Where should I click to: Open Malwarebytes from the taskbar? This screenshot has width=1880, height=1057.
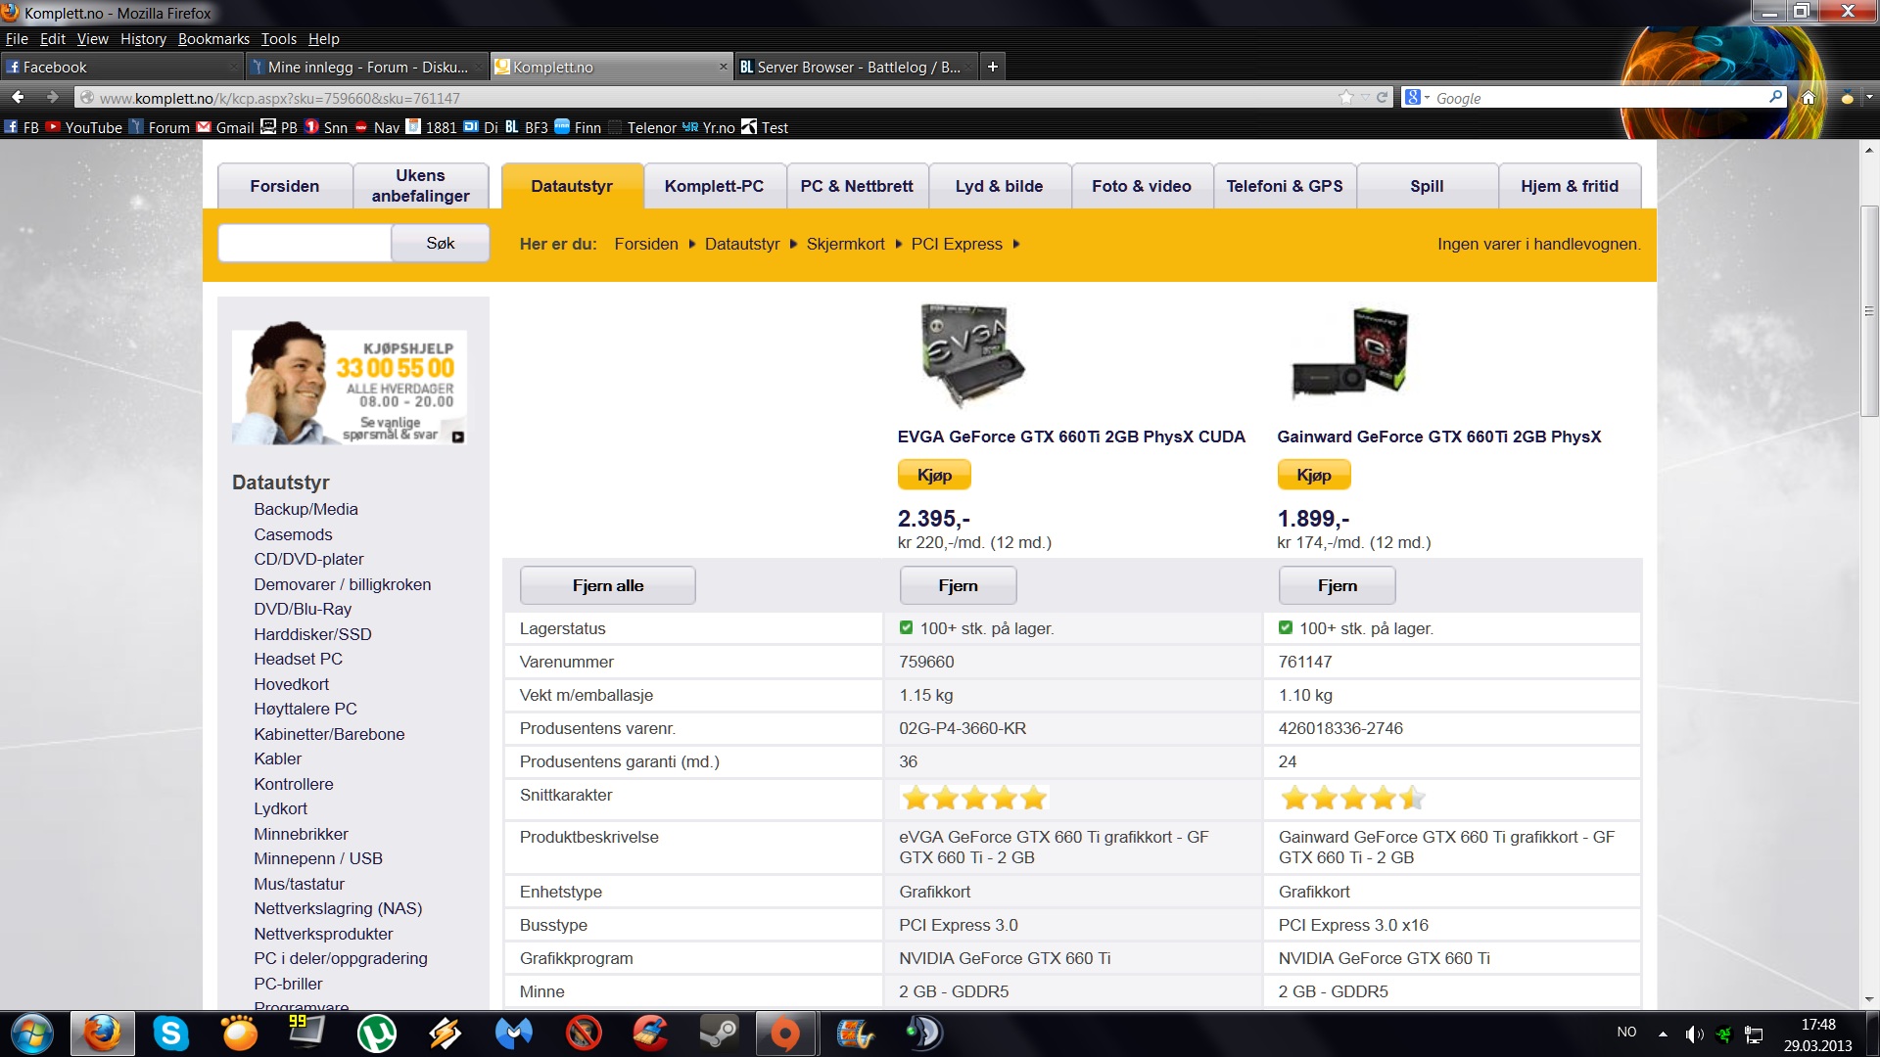click(513, 1034)
